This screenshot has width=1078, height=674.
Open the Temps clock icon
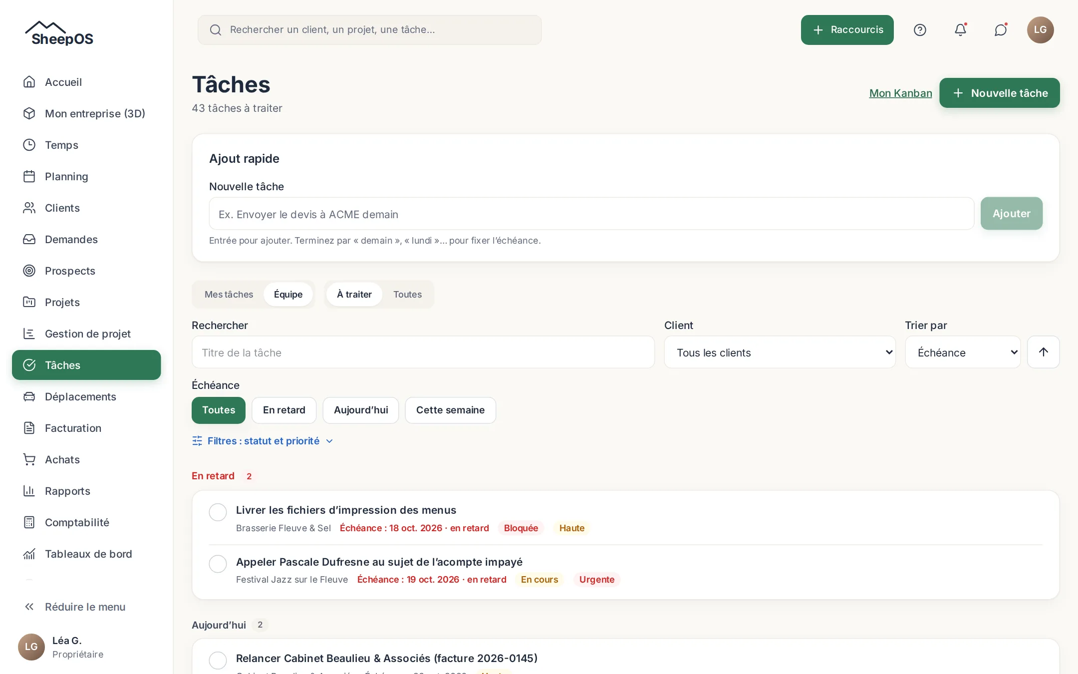click(x=29, y=145)
